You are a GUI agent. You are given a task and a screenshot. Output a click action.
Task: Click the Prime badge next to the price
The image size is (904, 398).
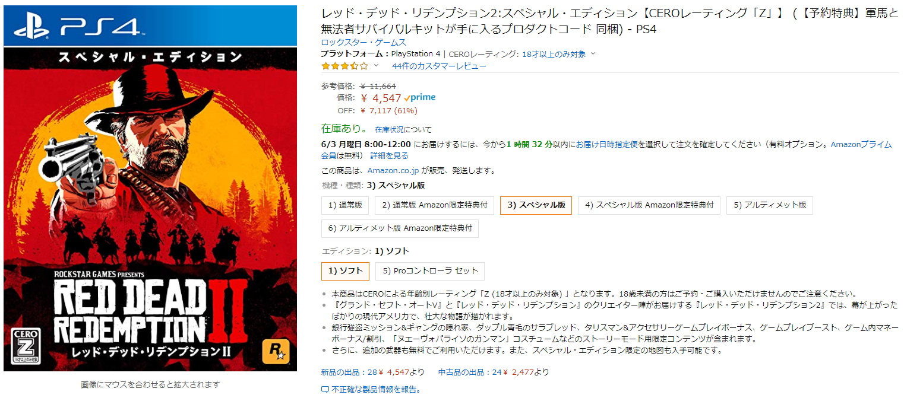(419, 98)
